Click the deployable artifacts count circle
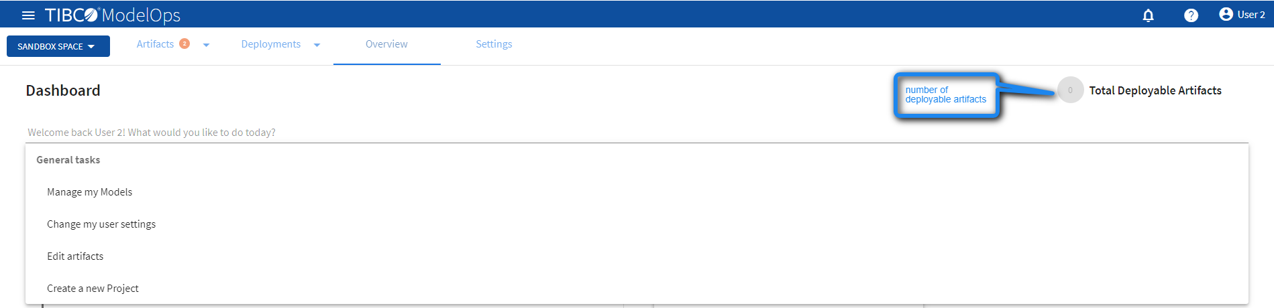1274x308 pixels. tap(1070, 90)
